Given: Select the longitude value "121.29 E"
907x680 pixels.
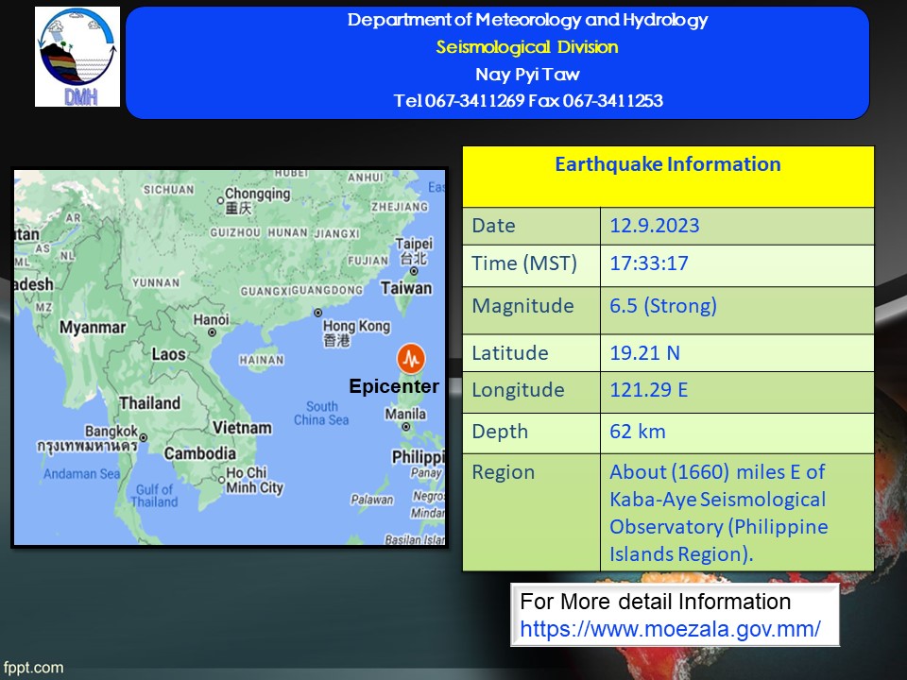Looking at the screenshot, I should [x=649, y=390].
